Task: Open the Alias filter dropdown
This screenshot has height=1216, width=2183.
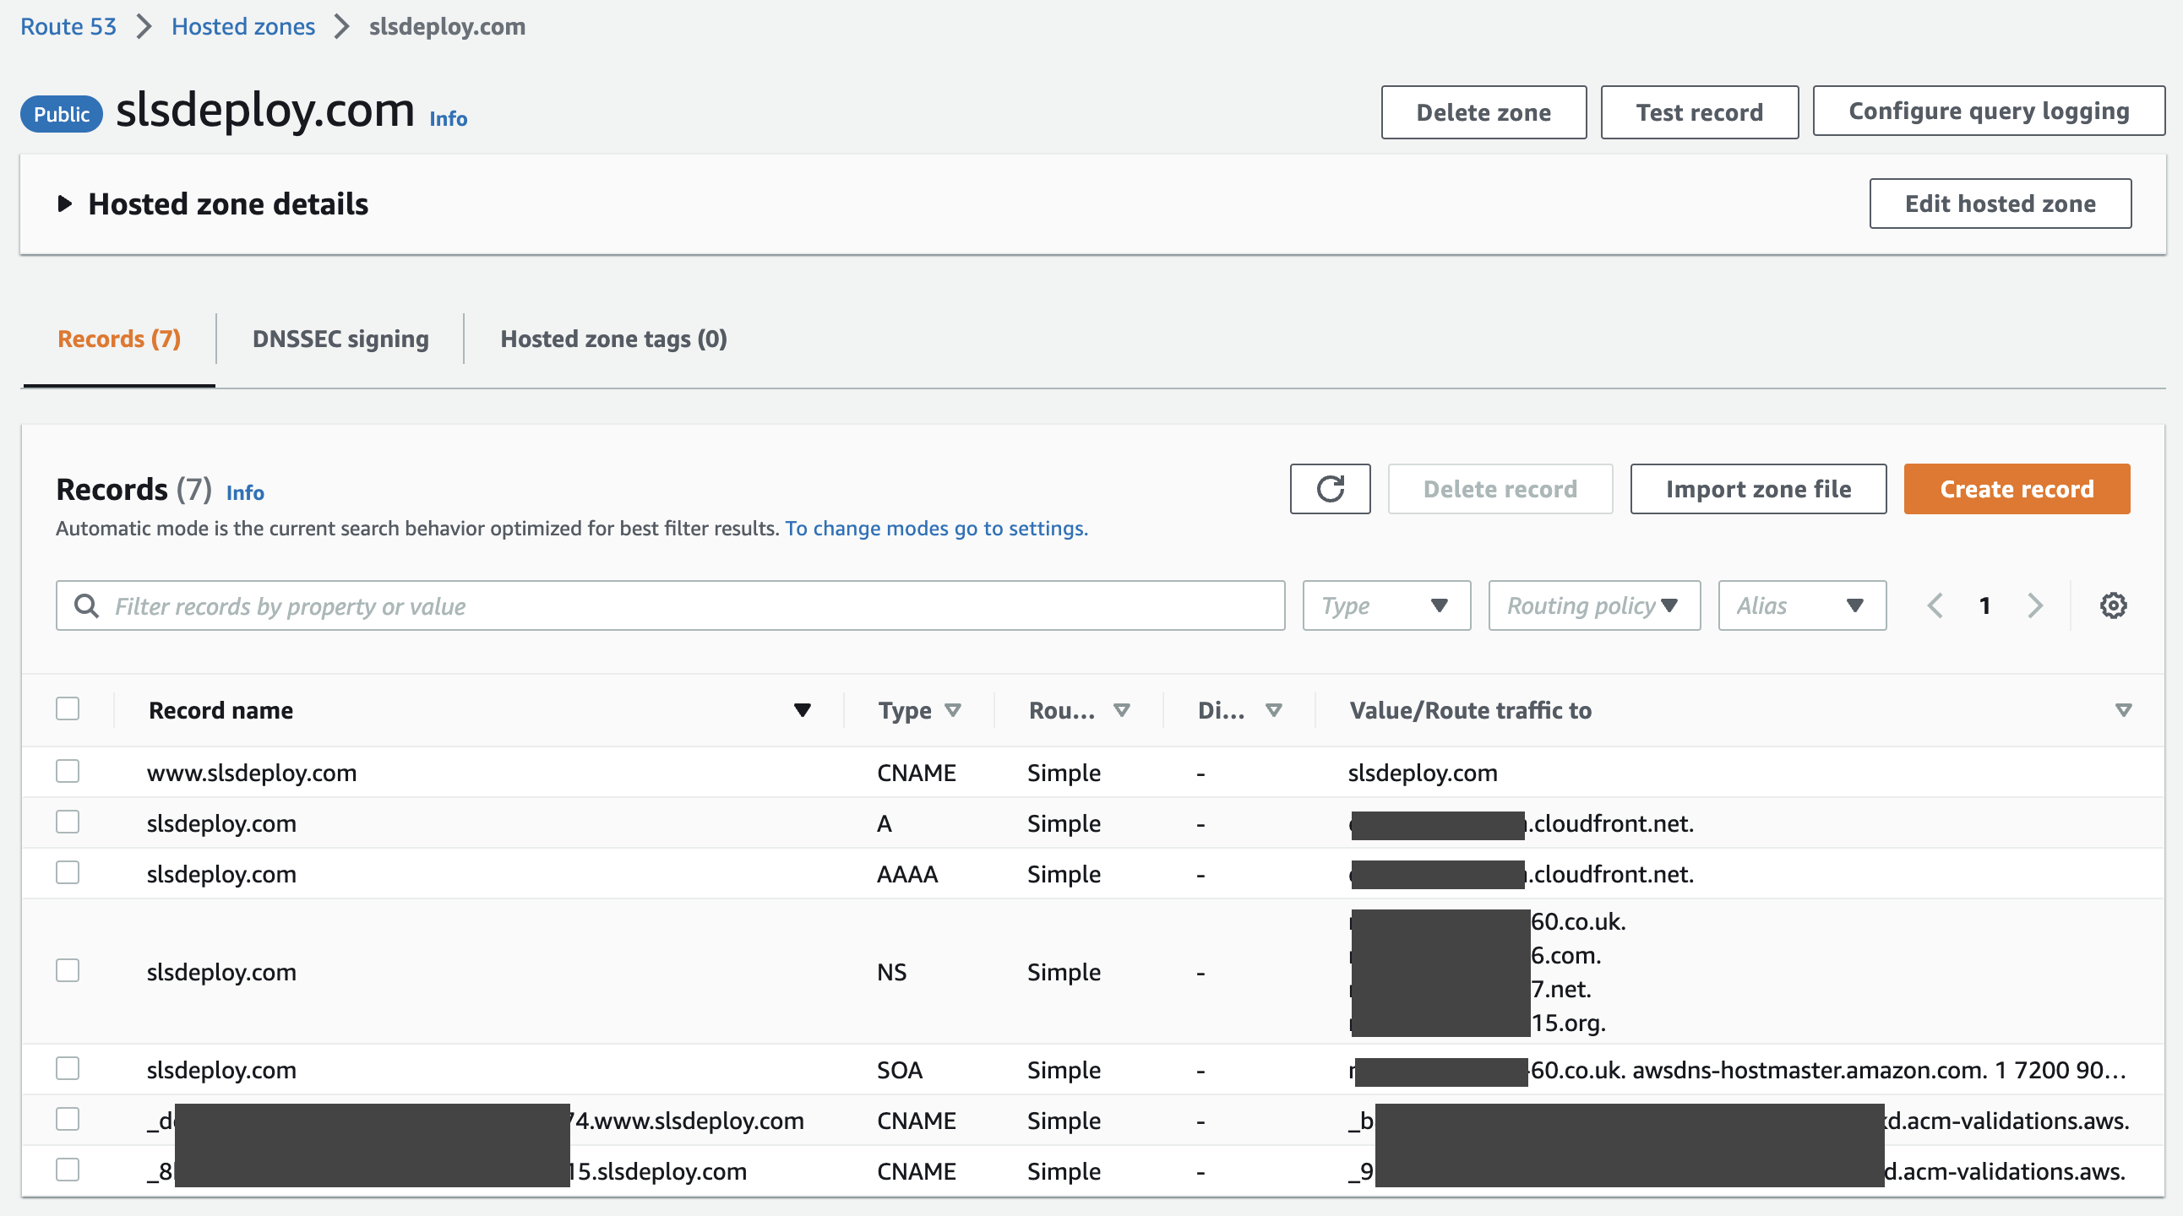Action: tap(1802, 605)
